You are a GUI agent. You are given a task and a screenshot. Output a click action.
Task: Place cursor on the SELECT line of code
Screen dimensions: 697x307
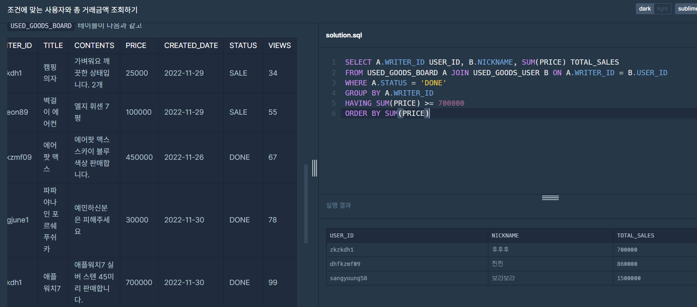tap(482, 62)
